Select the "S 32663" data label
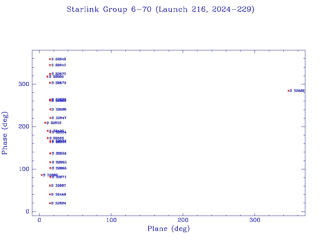321x240 pixels. coord(59,162)
